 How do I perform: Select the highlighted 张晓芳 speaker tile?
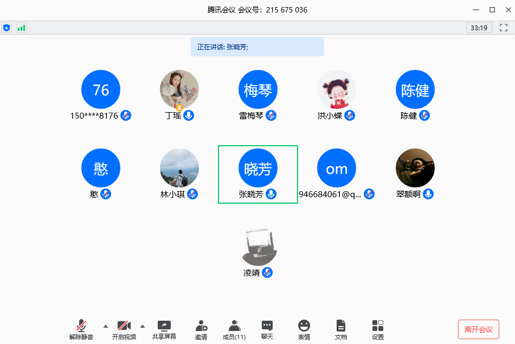tap(258, 174)
